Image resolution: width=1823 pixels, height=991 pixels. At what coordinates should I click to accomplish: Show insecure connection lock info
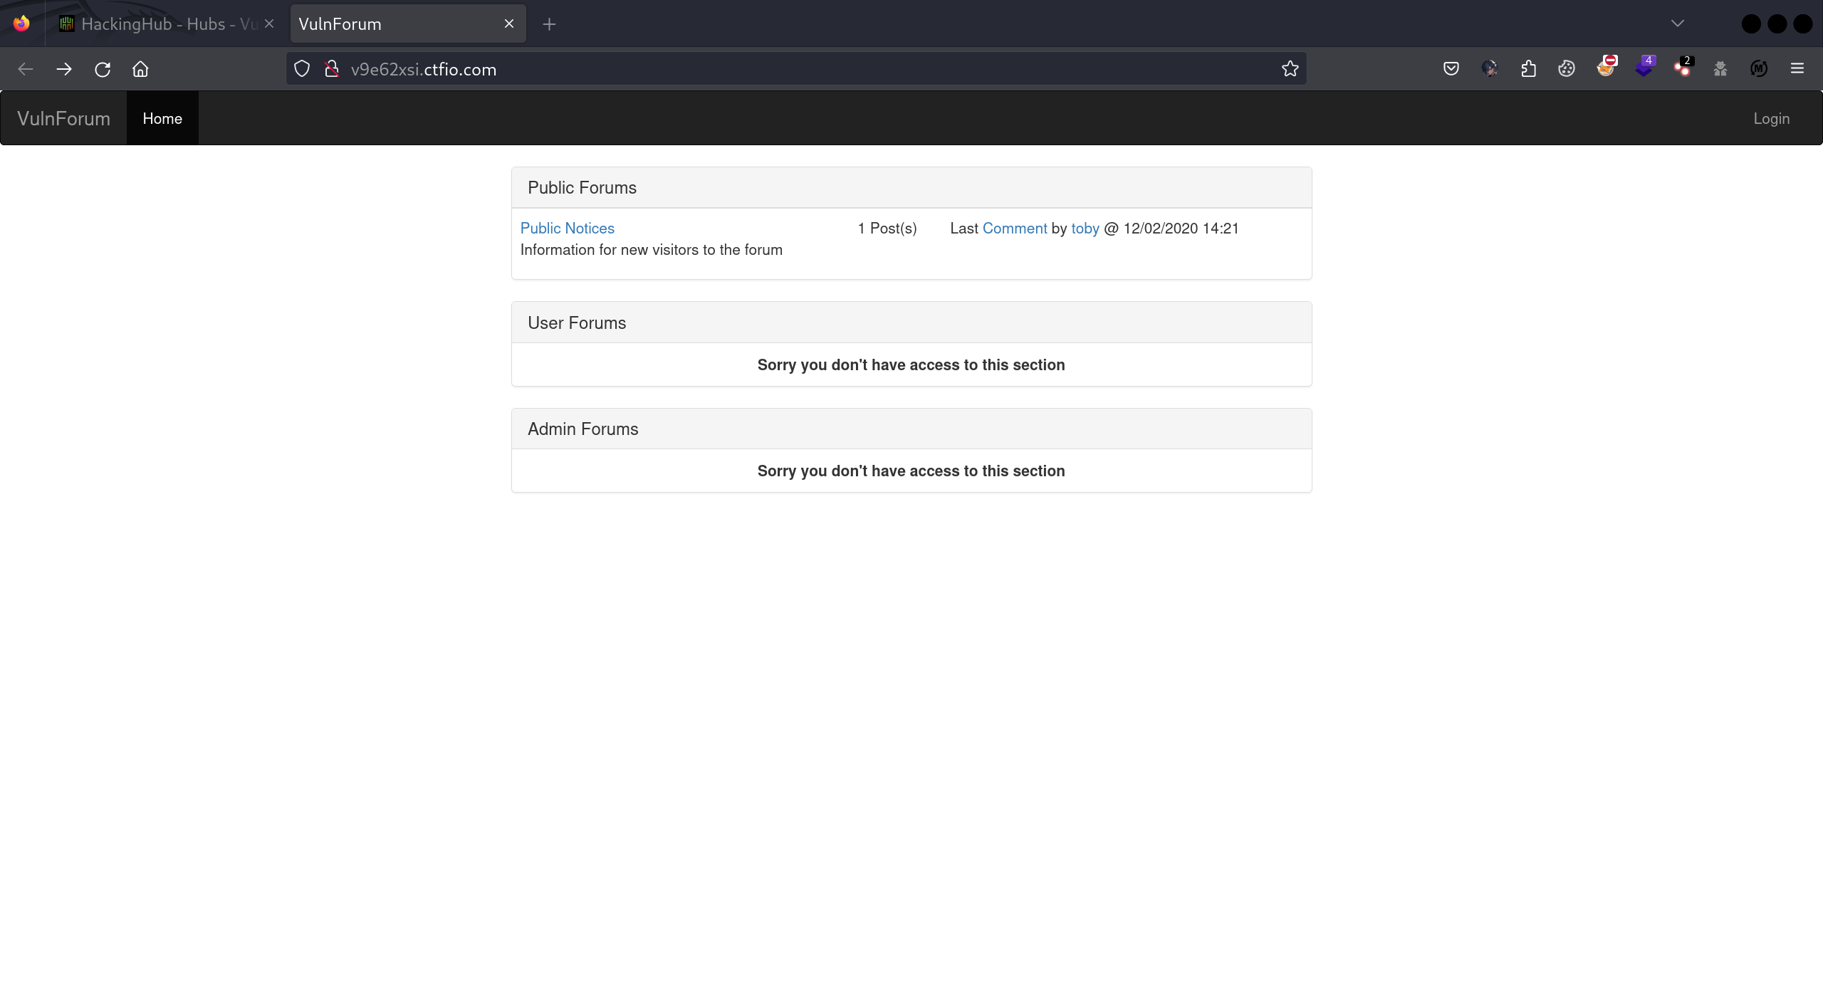(x=331, y=69)
